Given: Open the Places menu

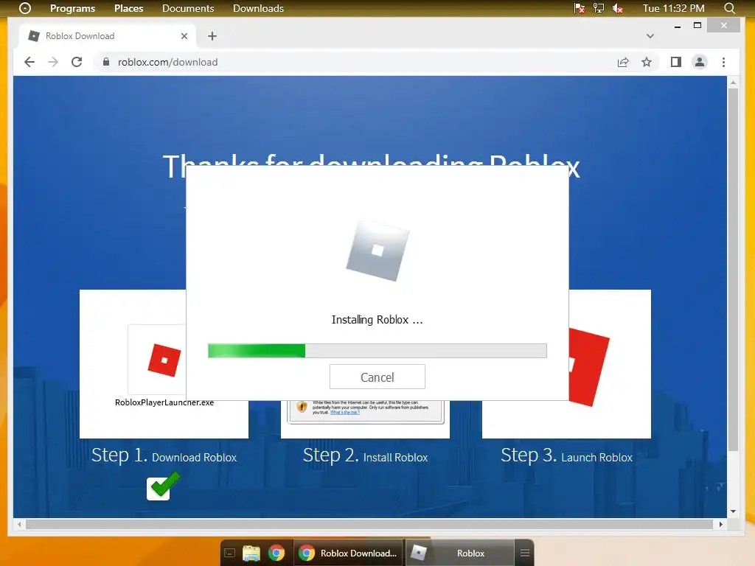Looking at the screenshot, I should click(128, 8).
